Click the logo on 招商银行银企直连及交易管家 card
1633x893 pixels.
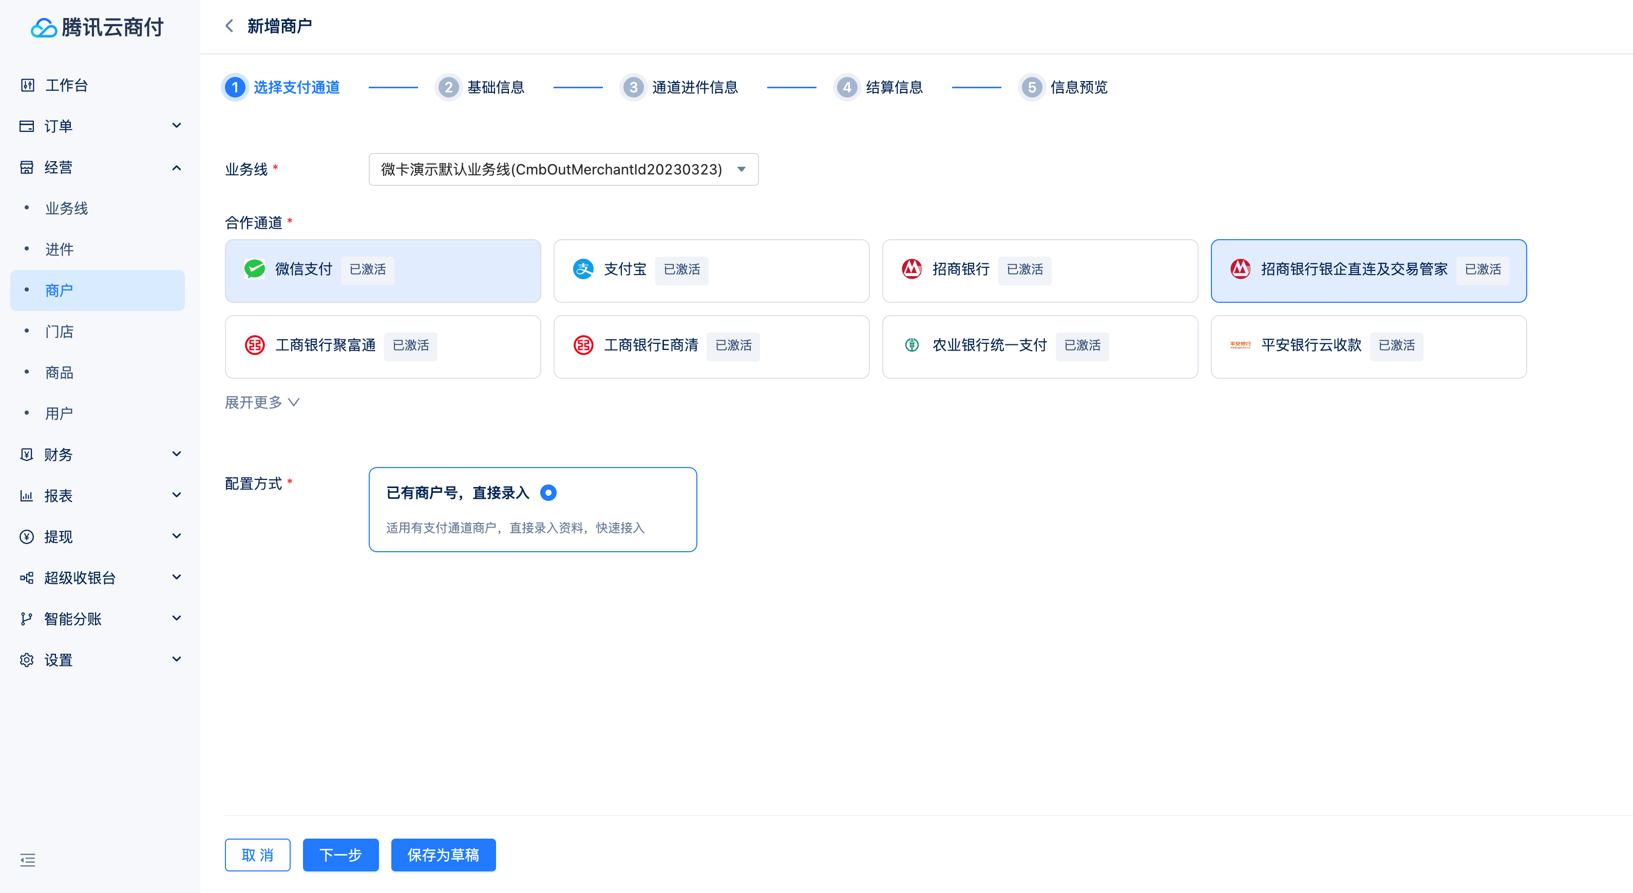(x=1241, y=269)
